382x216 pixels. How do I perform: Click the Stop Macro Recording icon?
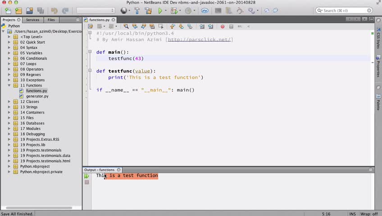231,26
